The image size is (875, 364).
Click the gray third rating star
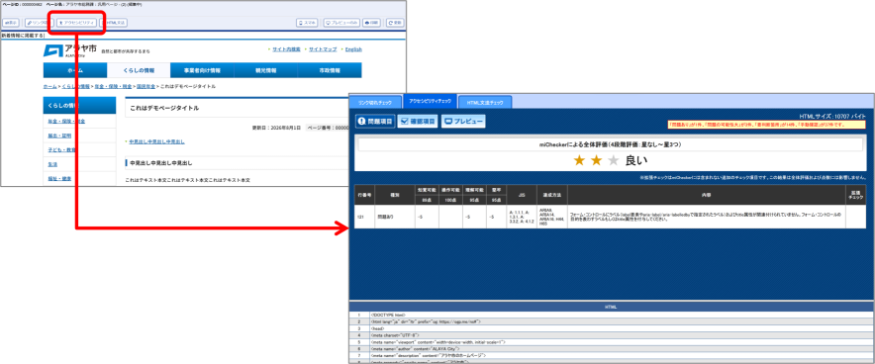(614, 161)
